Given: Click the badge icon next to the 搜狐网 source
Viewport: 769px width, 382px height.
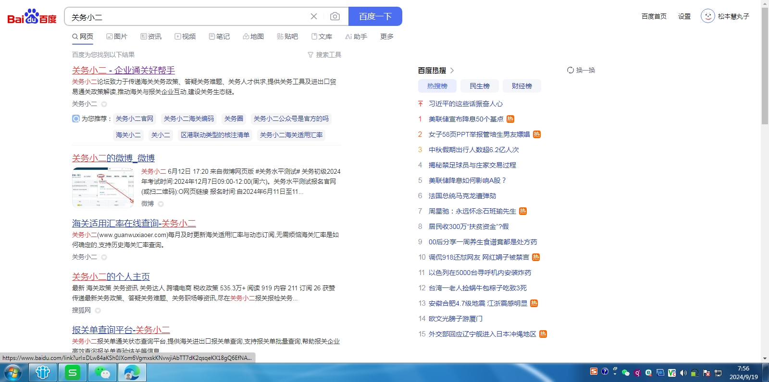Looking at the screenshot, I should [x=98, y=310].
